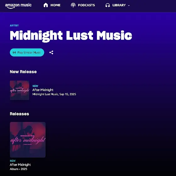Click After Midnight title under Releases

click(20, 165)
